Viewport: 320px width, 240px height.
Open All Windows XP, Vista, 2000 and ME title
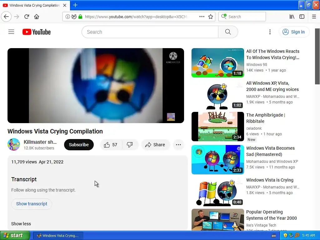tap(272, 86)
